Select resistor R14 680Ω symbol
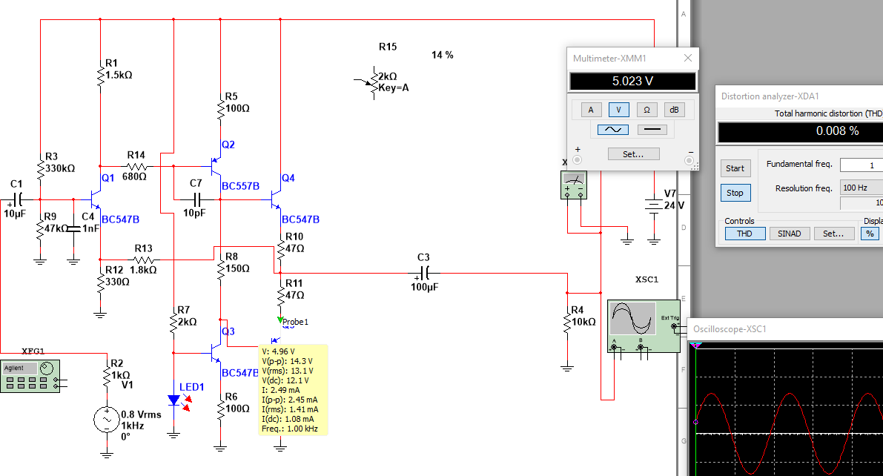The image size is (883, 476). pyautogui.click(x=136, y=166)
